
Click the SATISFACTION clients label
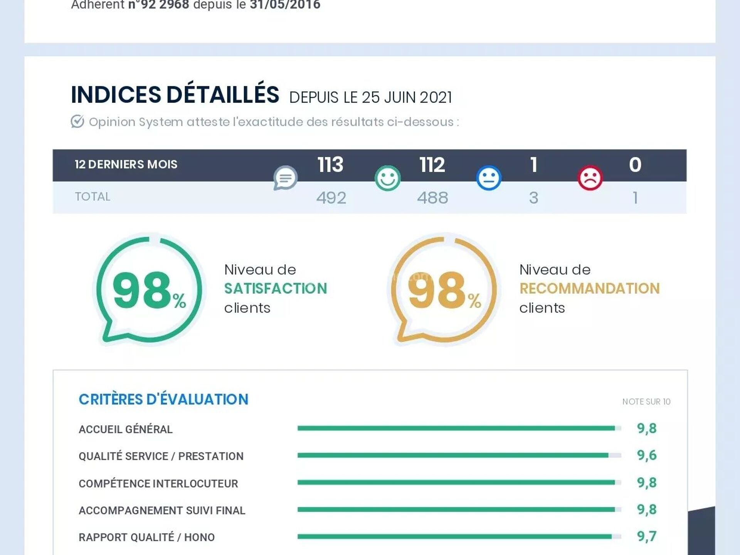[276, 289]
